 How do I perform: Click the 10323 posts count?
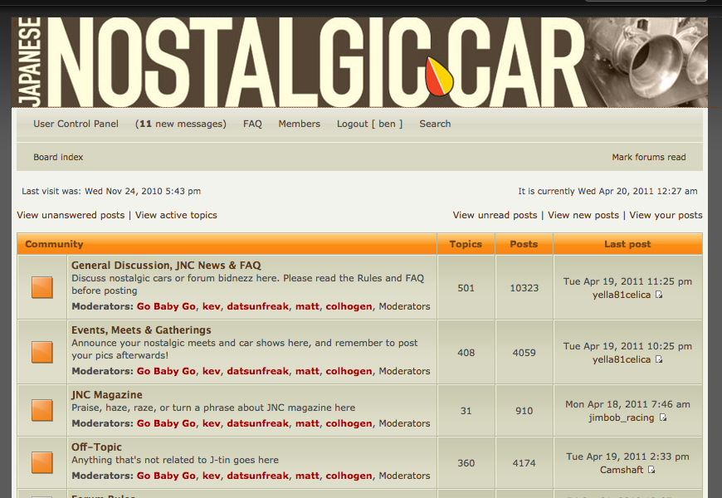(x=524, y=288)
